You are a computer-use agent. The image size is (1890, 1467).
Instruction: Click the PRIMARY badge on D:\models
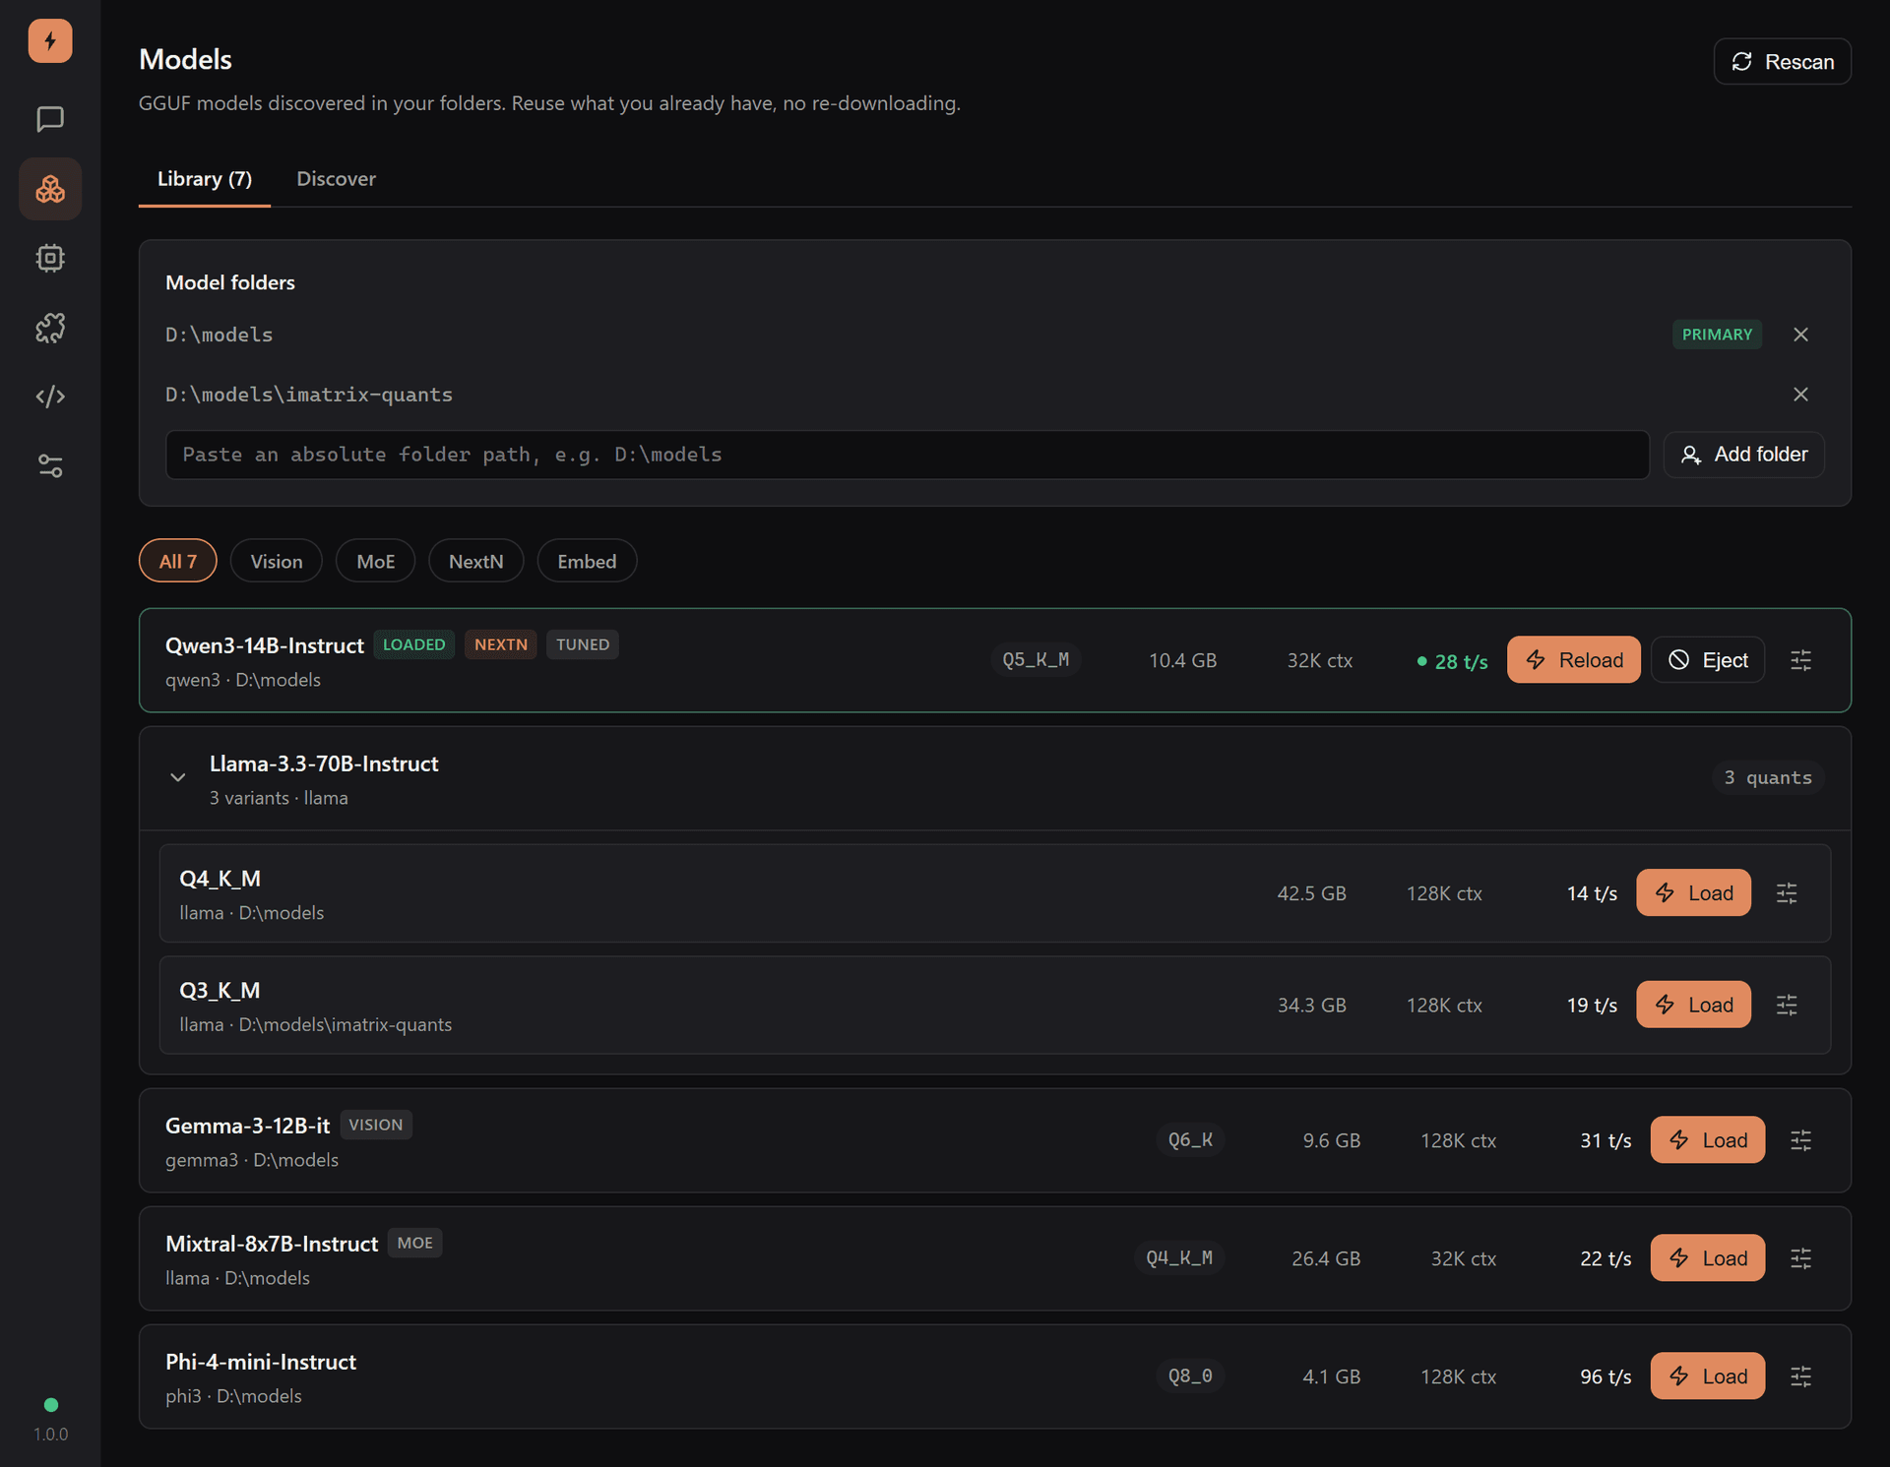(x=1717, y=335)
